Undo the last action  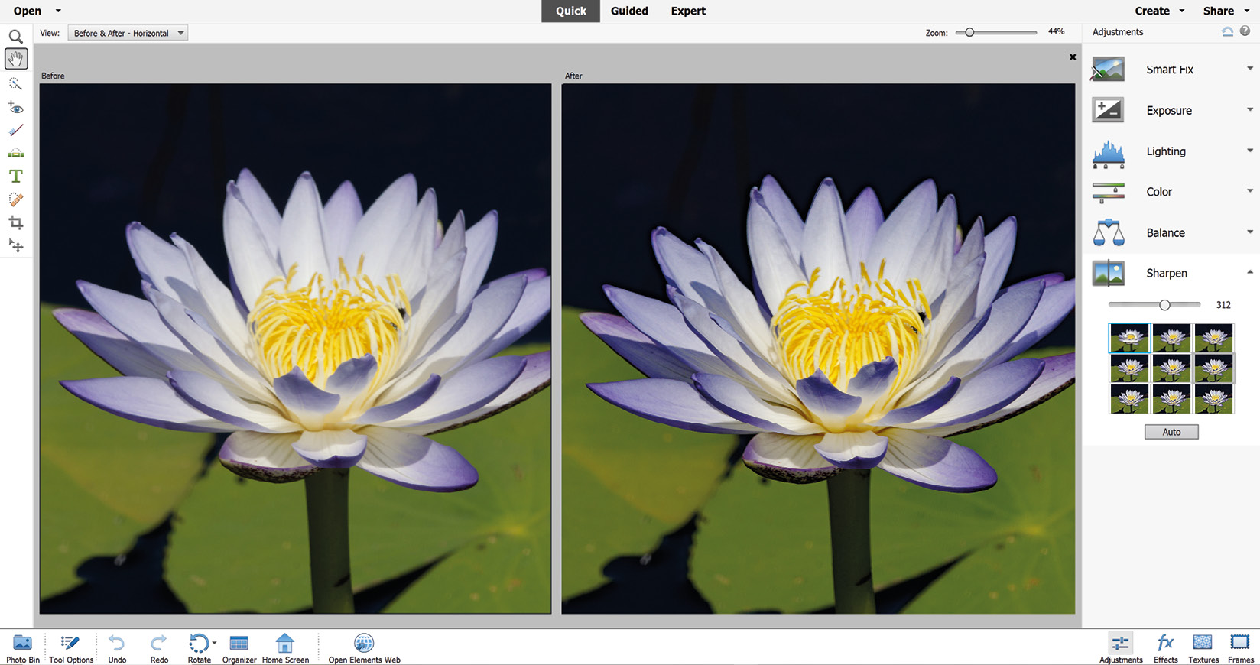point(117,648)
